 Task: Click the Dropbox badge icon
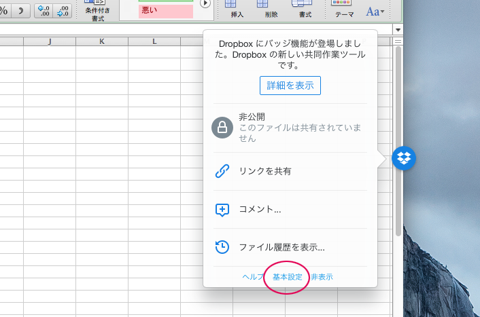point(404,158)
